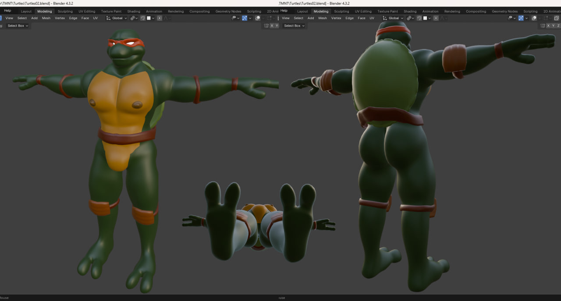This screenshot has width=561, height=301.
Task: Open object visibility eye dropdown, left window
Action: click(235, 18)
